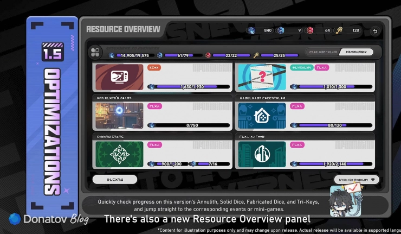Click the 61/79 Solid Dice progress bar
This screenshot has width=401, height=234.
point(183,55)
